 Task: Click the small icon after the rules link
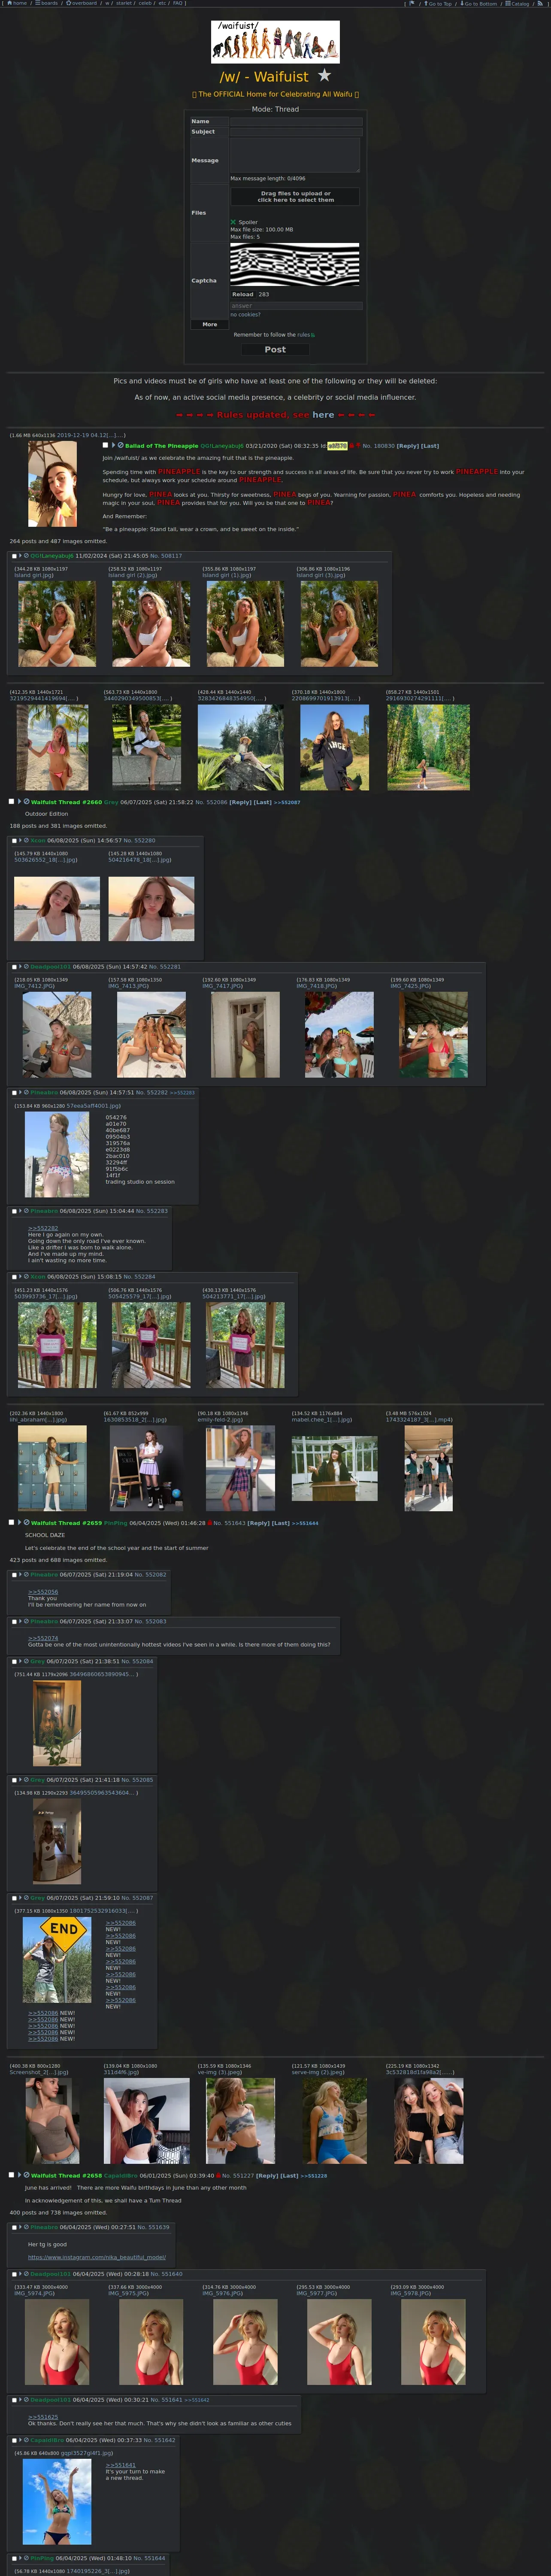[313, 335]
